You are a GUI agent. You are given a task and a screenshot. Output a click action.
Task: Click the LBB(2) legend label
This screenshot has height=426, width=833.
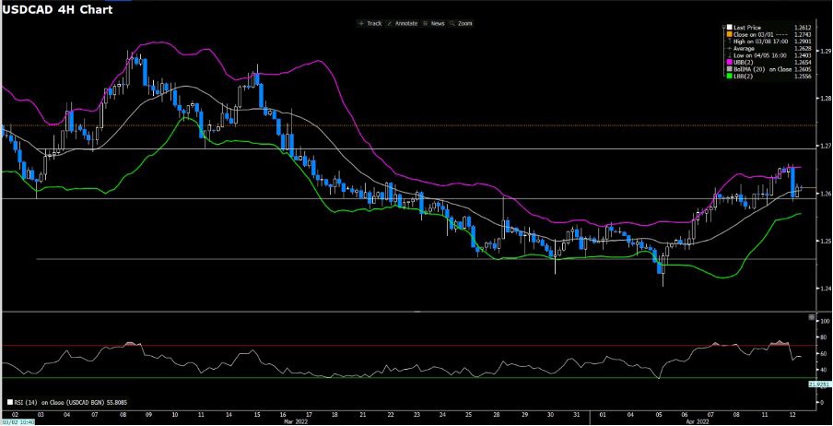click(744, 77)
